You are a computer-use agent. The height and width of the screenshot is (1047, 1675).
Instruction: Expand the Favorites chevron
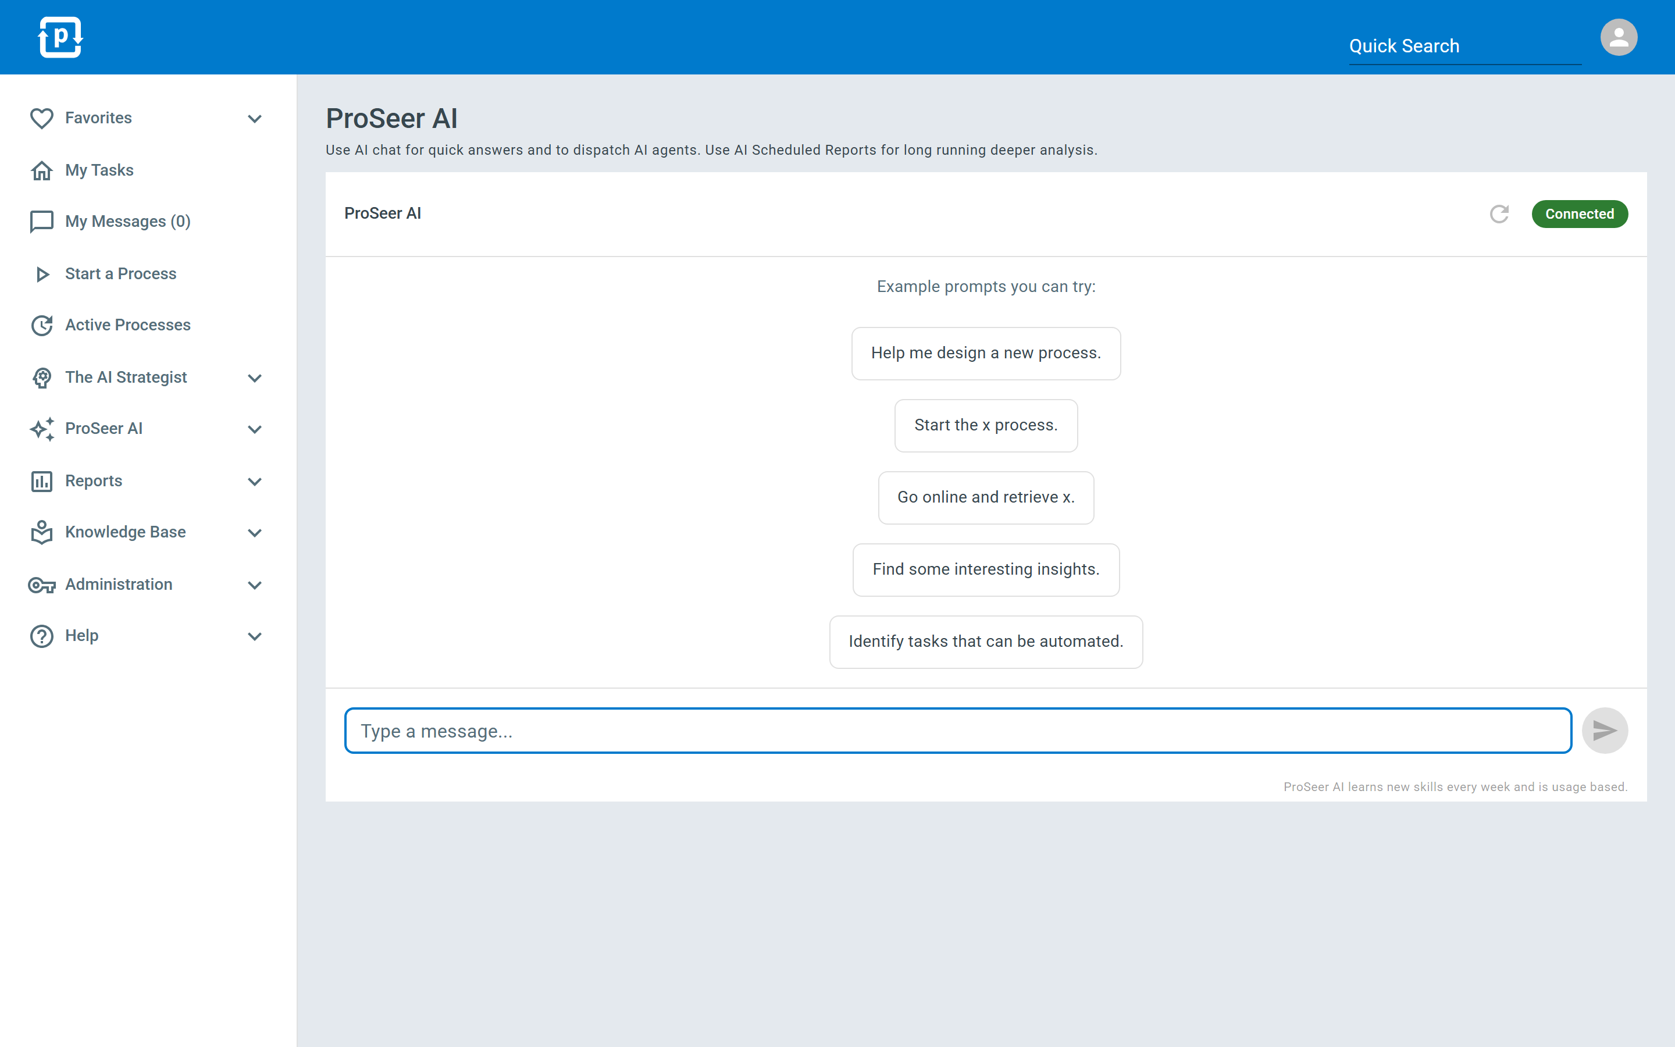[255, 119]
